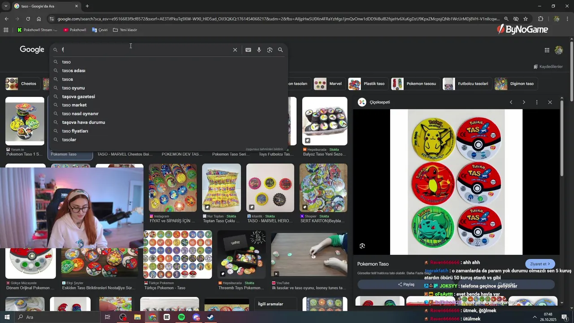Click the Ziyaret et button
Viewport: 574px width, 323px height.
[x=540, y=264]
